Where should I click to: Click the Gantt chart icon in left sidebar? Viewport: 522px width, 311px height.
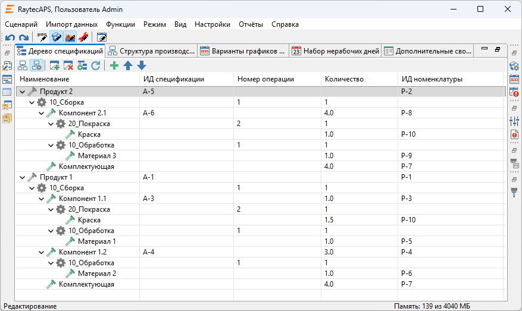coord(7,80)
